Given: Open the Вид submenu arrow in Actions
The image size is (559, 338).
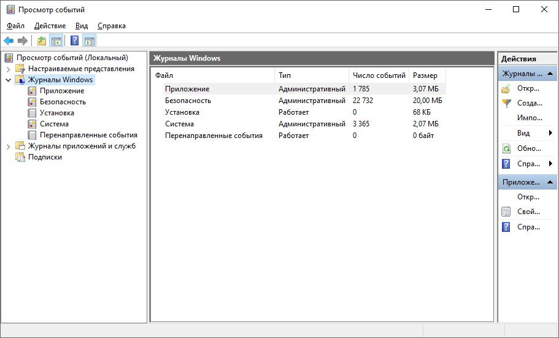Looking at the screenshot, I should pyautogui.click(x=551, y=133).
